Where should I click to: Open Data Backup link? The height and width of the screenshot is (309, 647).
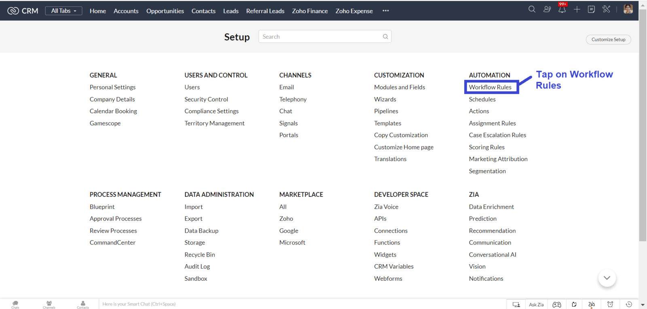tap(201, 231)
